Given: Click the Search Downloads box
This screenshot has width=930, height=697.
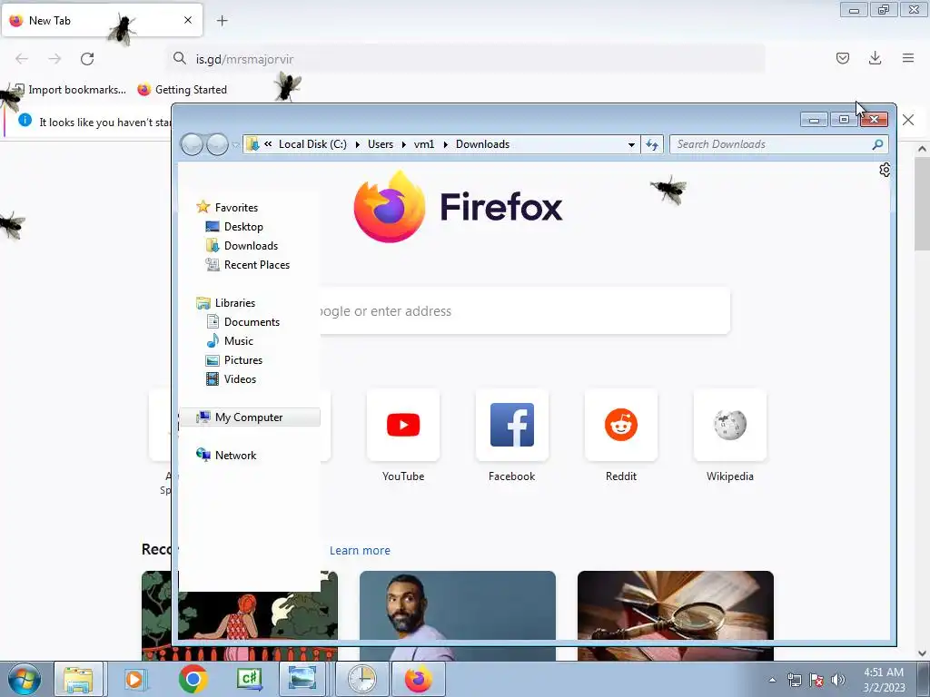Looking at the screenshot, I should 778,144.
